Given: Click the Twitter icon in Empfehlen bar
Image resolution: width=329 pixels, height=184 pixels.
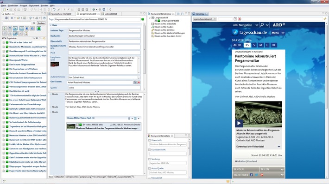Looking at the screenshot, I should point(256,175).
